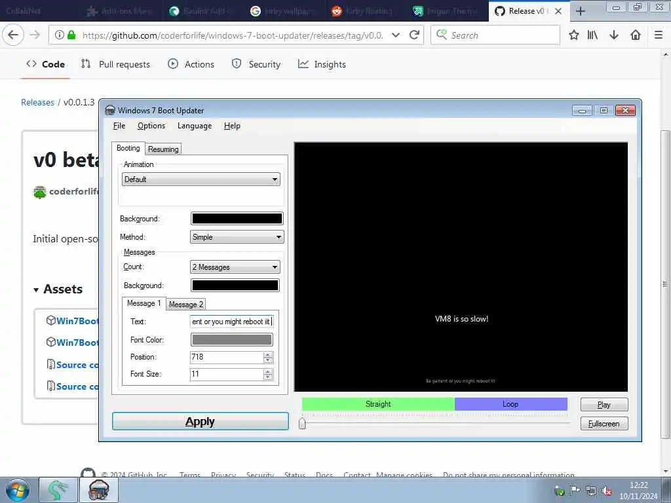Open the Method dropdown set to Simple
Screen dimensions: 671x503
pos(237,237)
